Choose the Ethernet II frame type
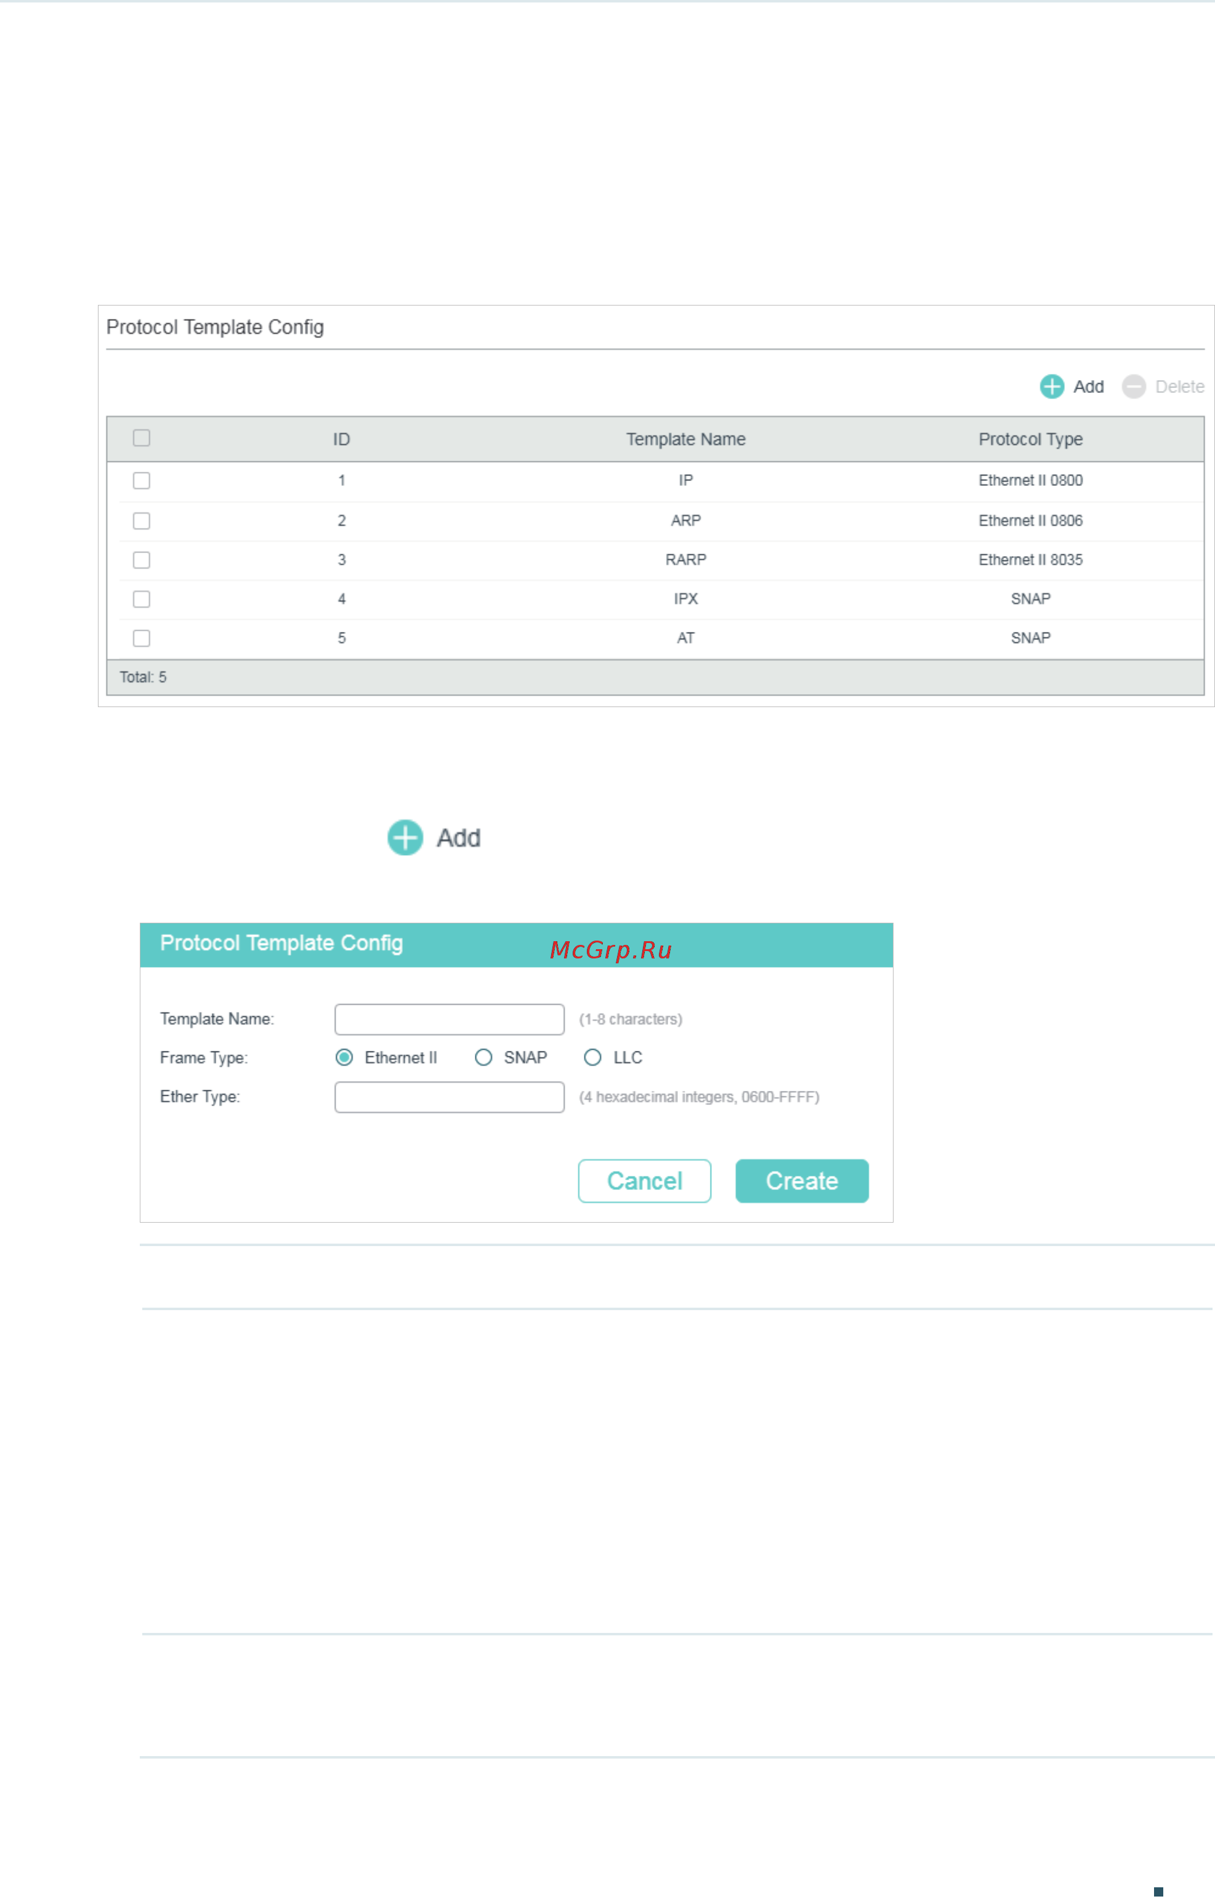This screenshot has height=1899, width=1215. [x=344, y=1058]
